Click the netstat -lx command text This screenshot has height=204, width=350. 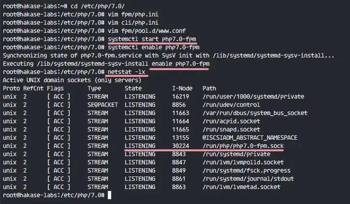point(126,72)
